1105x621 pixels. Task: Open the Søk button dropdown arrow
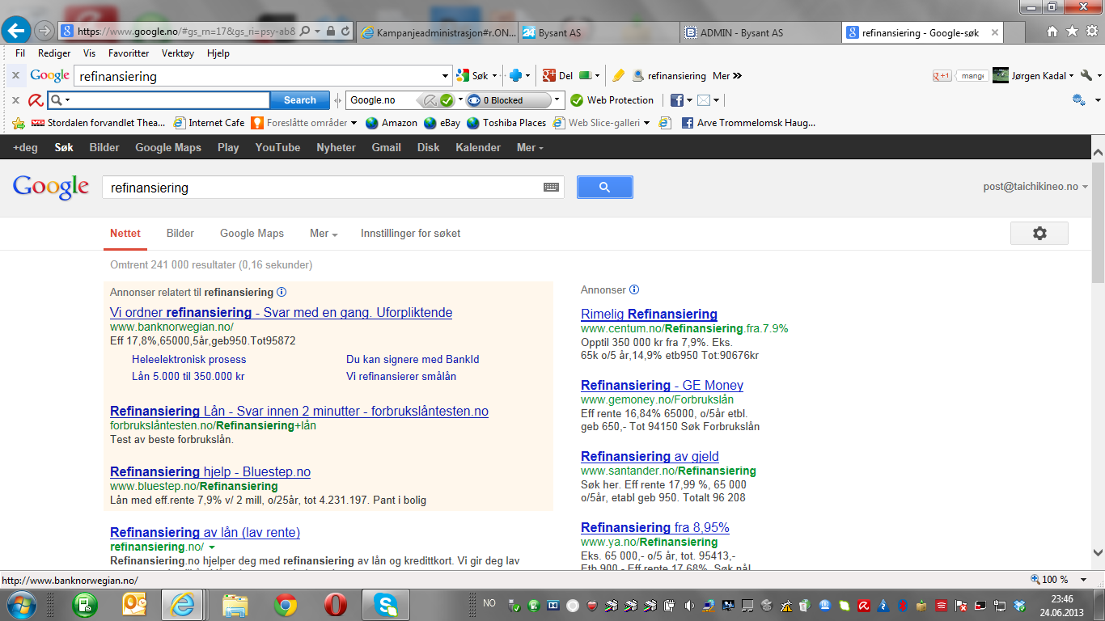coord(493,75)
